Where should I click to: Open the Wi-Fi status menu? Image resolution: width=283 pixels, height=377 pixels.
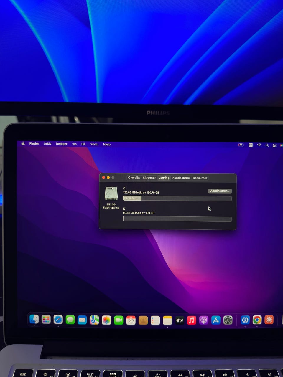pyautogui.click(x=259, y=145)
